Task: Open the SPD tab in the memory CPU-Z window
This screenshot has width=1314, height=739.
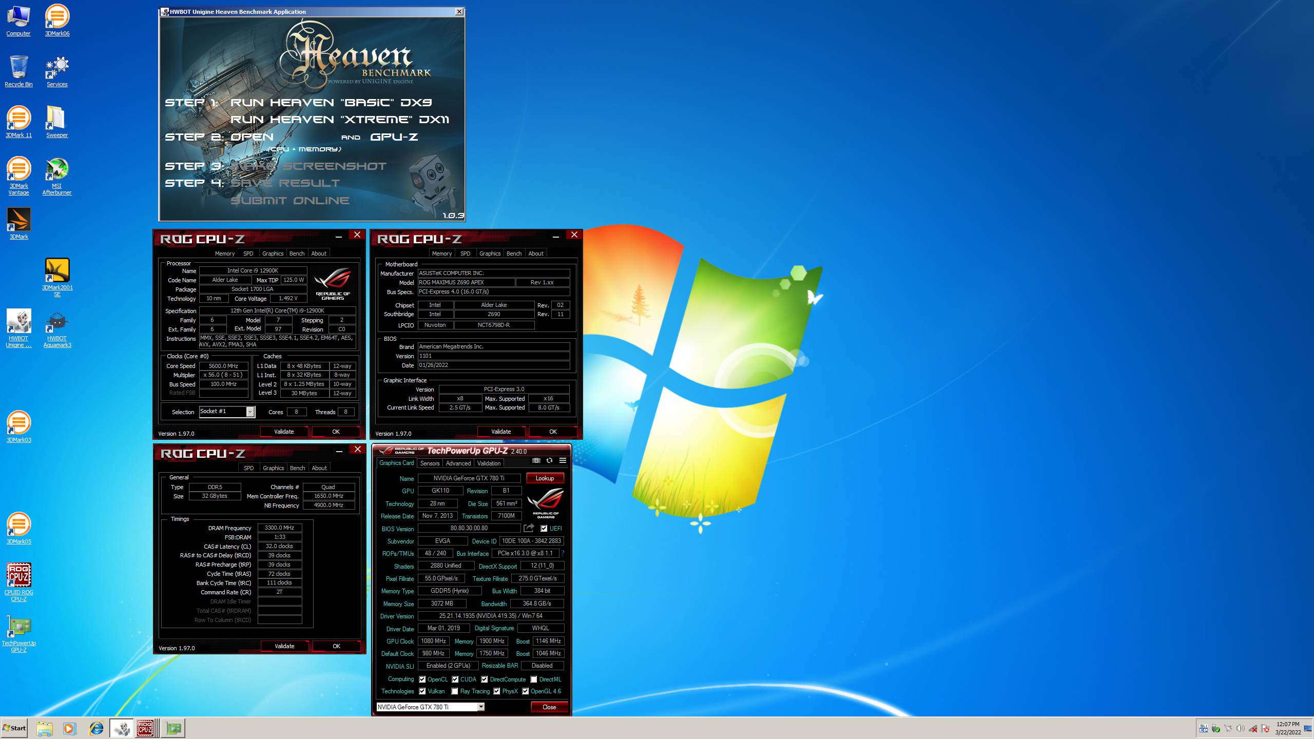Action: (249, 468)
